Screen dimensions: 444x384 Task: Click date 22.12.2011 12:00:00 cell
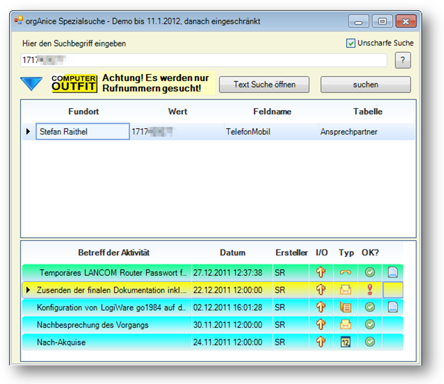pos(232,290)
